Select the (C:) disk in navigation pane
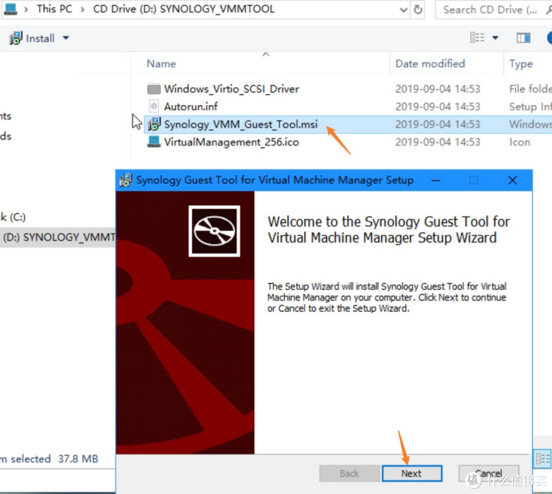 (x=13, y=217)
